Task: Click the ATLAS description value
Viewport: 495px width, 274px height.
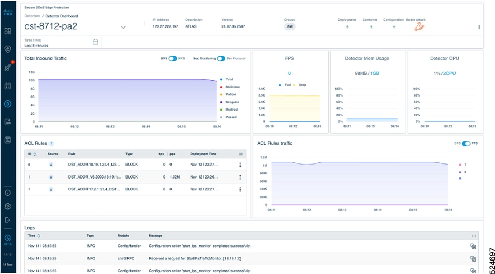Action: 191,26
